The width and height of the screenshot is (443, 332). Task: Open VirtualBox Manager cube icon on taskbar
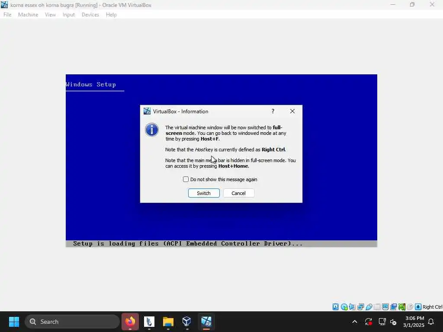tap(187, 322)
